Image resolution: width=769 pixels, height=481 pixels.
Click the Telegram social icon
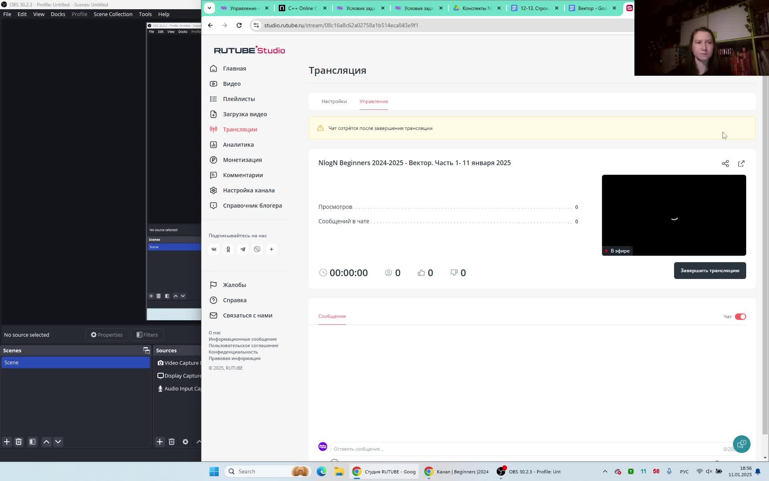point(243,249)
